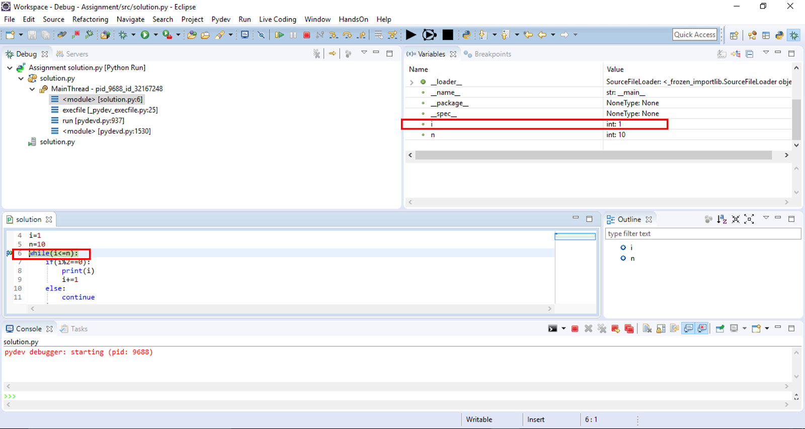Collapse the MainThread tree node

[32, 89]
